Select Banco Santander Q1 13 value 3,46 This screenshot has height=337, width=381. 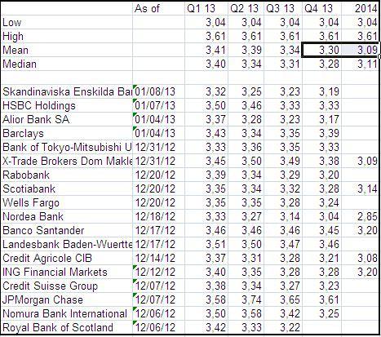pyautogui.click(x=206, y=230)
